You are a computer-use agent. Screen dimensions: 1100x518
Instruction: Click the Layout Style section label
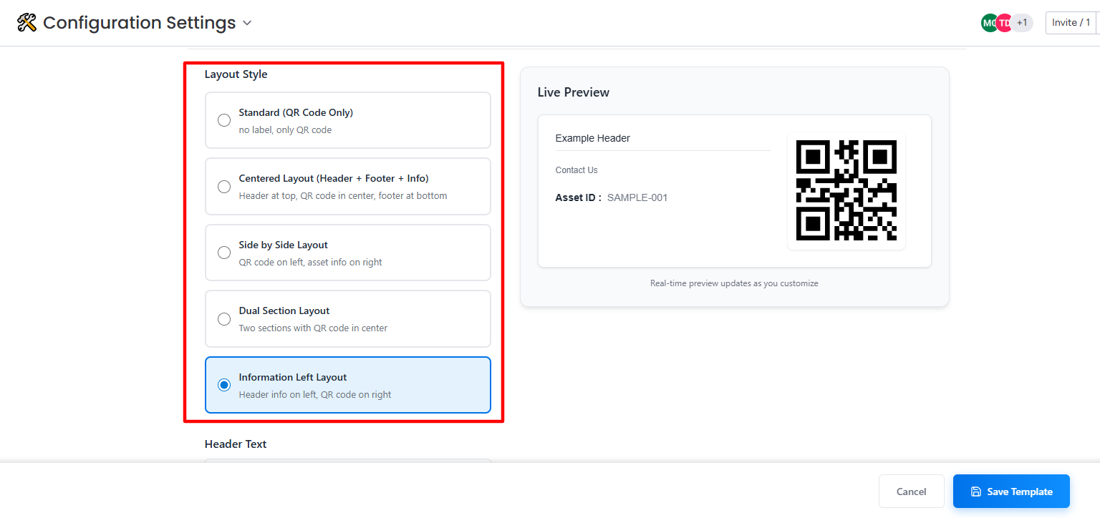(x=236, y=74)
